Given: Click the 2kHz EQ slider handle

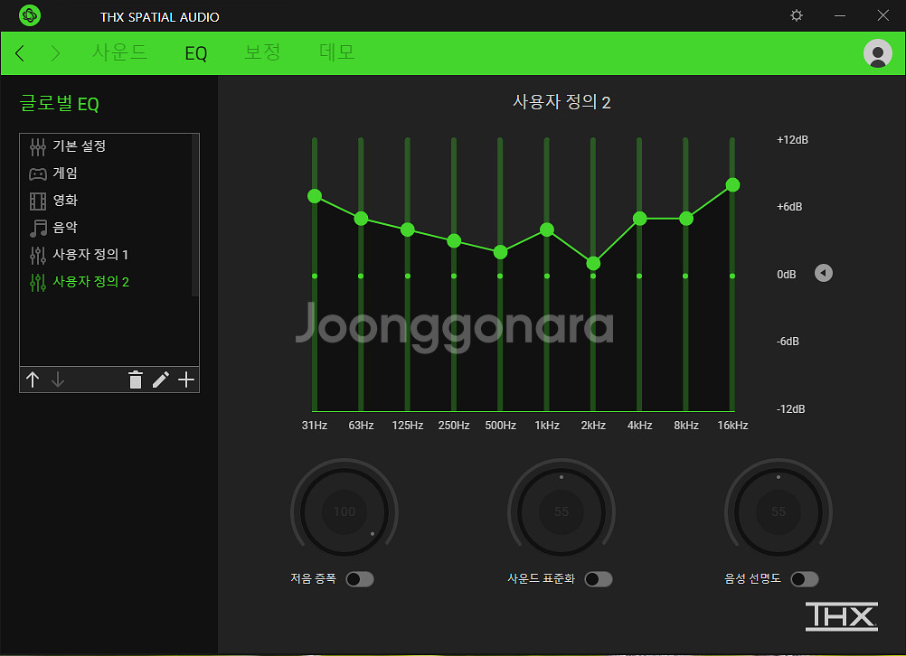Looking at the screenshot, I should 593,263.
